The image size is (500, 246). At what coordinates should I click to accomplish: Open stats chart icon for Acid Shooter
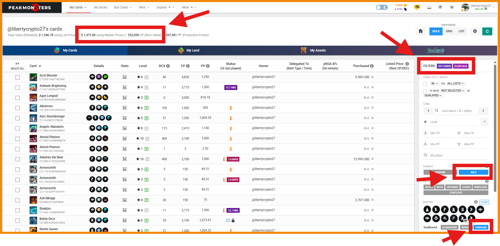pyautogui.click(x=125, y=77)
